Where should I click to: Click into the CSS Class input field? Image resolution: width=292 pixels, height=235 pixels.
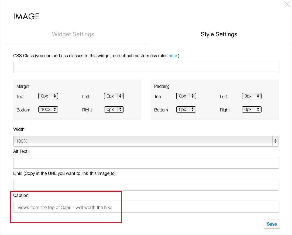click(x=146, y=67)
